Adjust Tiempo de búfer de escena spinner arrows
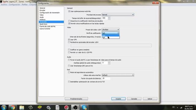Viewport: 196px width, 110px height. coord(109,18)
